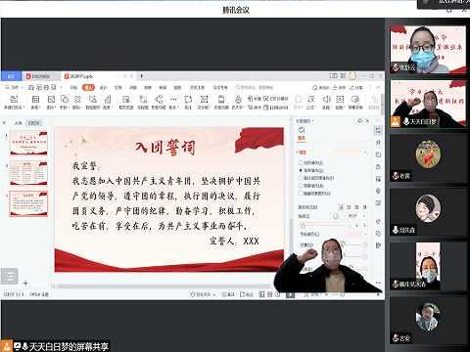Expand the gradient stop color dropdown

[357, 234]
